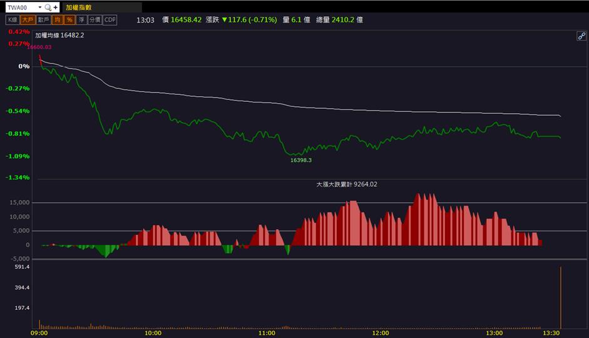Toggle the 分價 price distribution button

95,20
